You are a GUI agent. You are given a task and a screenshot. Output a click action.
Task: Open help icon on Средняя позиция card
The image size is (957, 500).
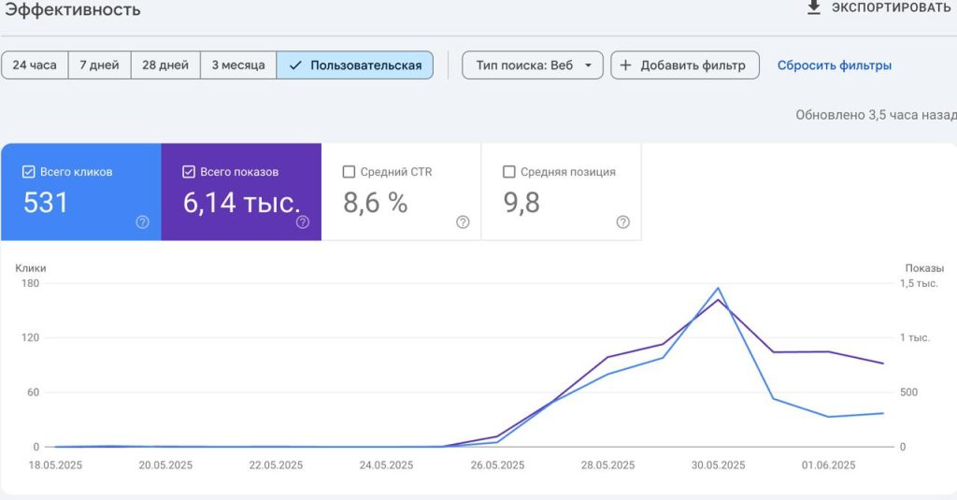pyautogui.click(x=622, y=222)
